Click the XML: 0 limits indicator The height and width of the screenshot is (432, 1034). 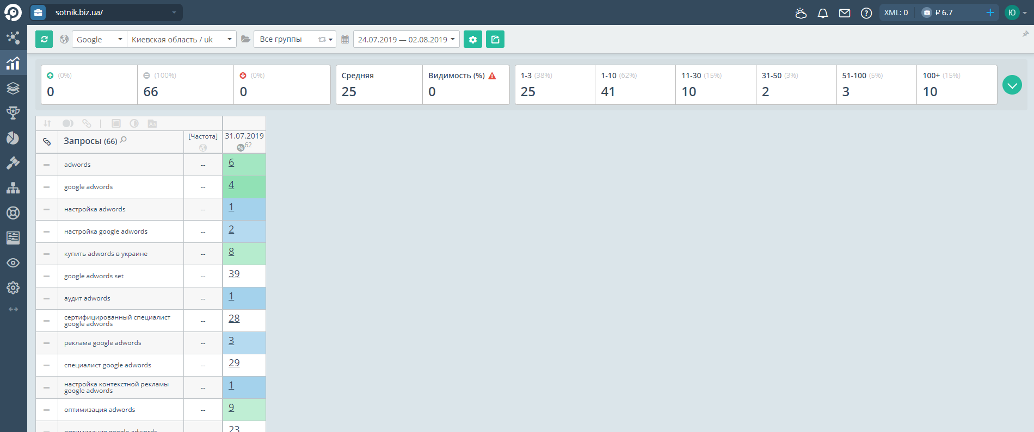pos(896,12)
